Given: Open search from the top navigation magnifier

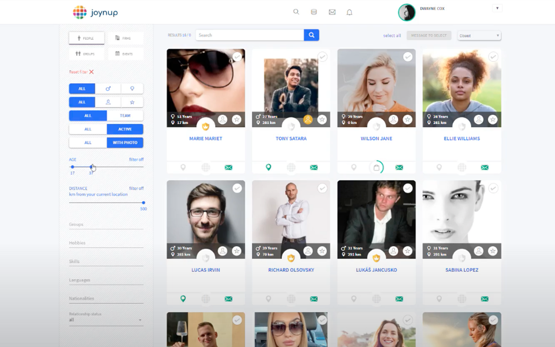Looking at the screenshot, I should (x=296, y=12).
